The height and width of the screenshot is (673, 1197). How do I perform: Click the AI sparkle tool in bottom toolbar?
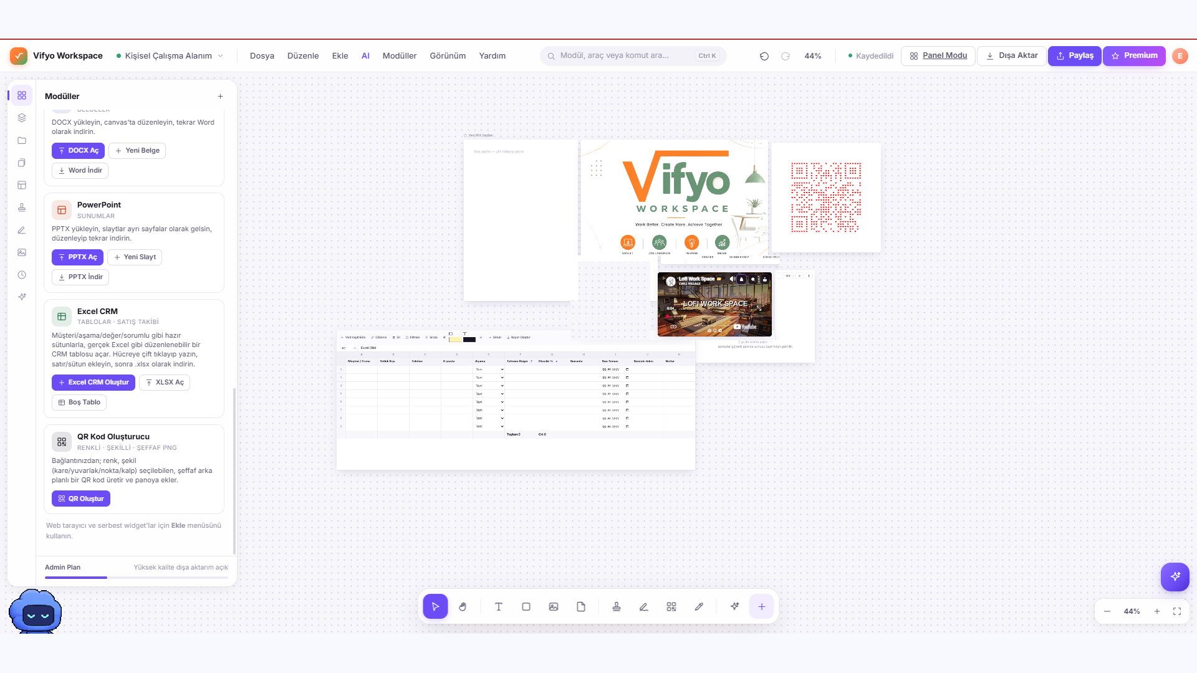(x=734, y=606)
